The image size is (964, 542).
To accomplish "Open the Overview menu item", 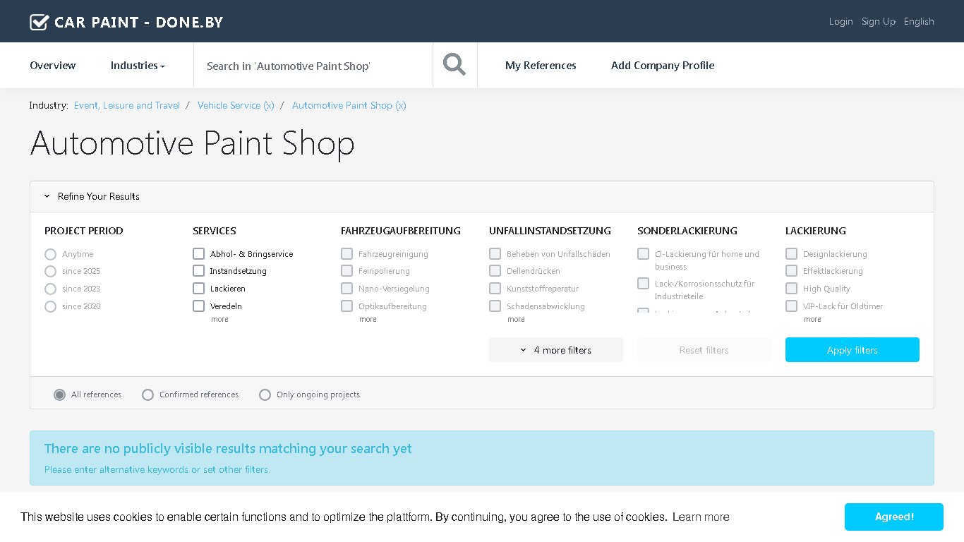I will tap(53, 66).
